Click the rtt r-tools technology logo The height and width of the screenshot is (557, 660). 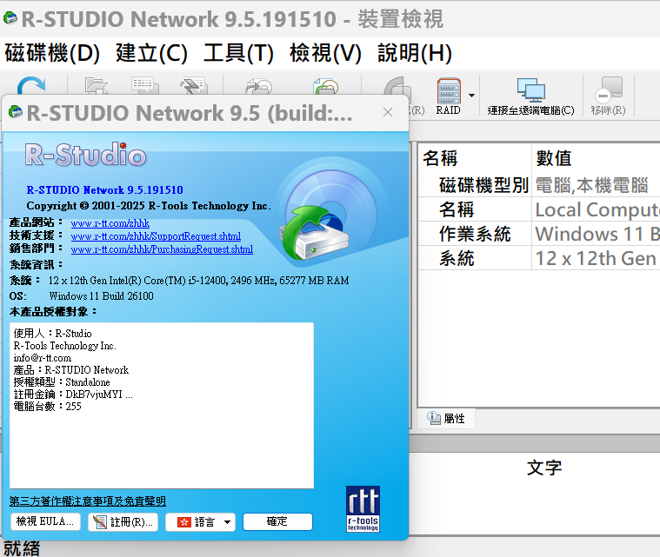(x=363, y=509)
